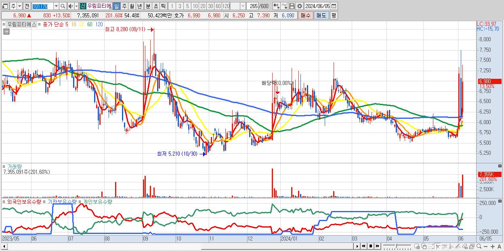This screenshot has height=251, width=504.
Task: Click the 전 (all) button
Action: (x=27, y=6)
